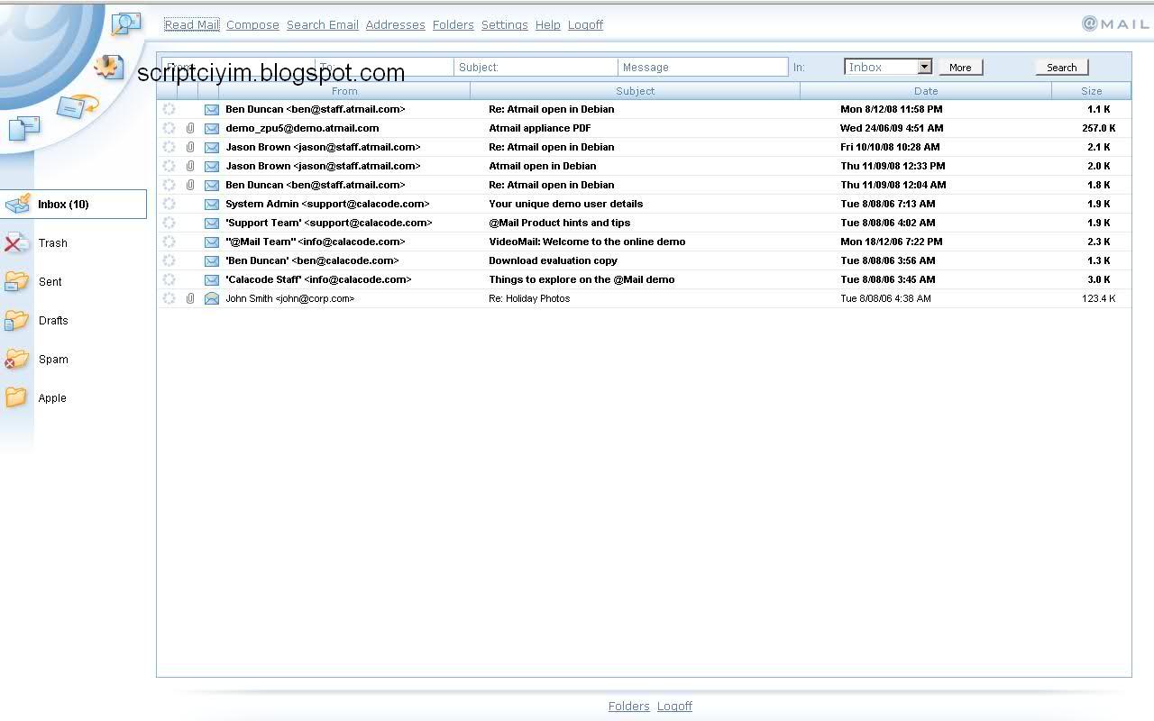Select the compose envelope with arrow icon

[x=78, y=106]
